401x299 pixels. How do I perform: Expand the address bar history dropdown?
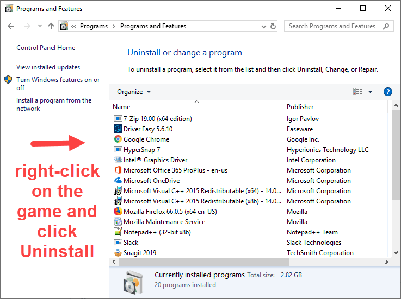click(x=264, y=26)
